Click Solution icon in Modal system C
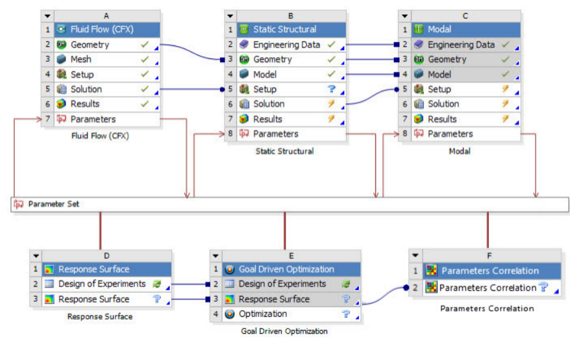 (x=419, y=104)
